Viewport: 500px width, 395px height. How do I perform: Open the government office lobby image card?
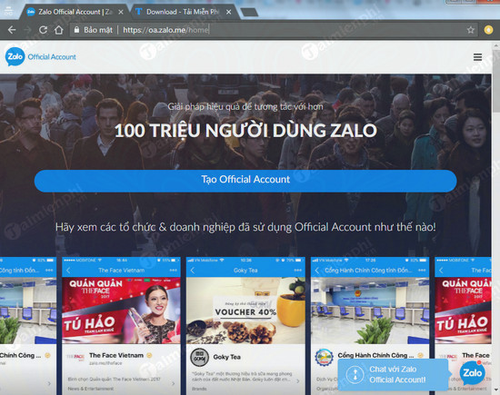coord(370,311)
